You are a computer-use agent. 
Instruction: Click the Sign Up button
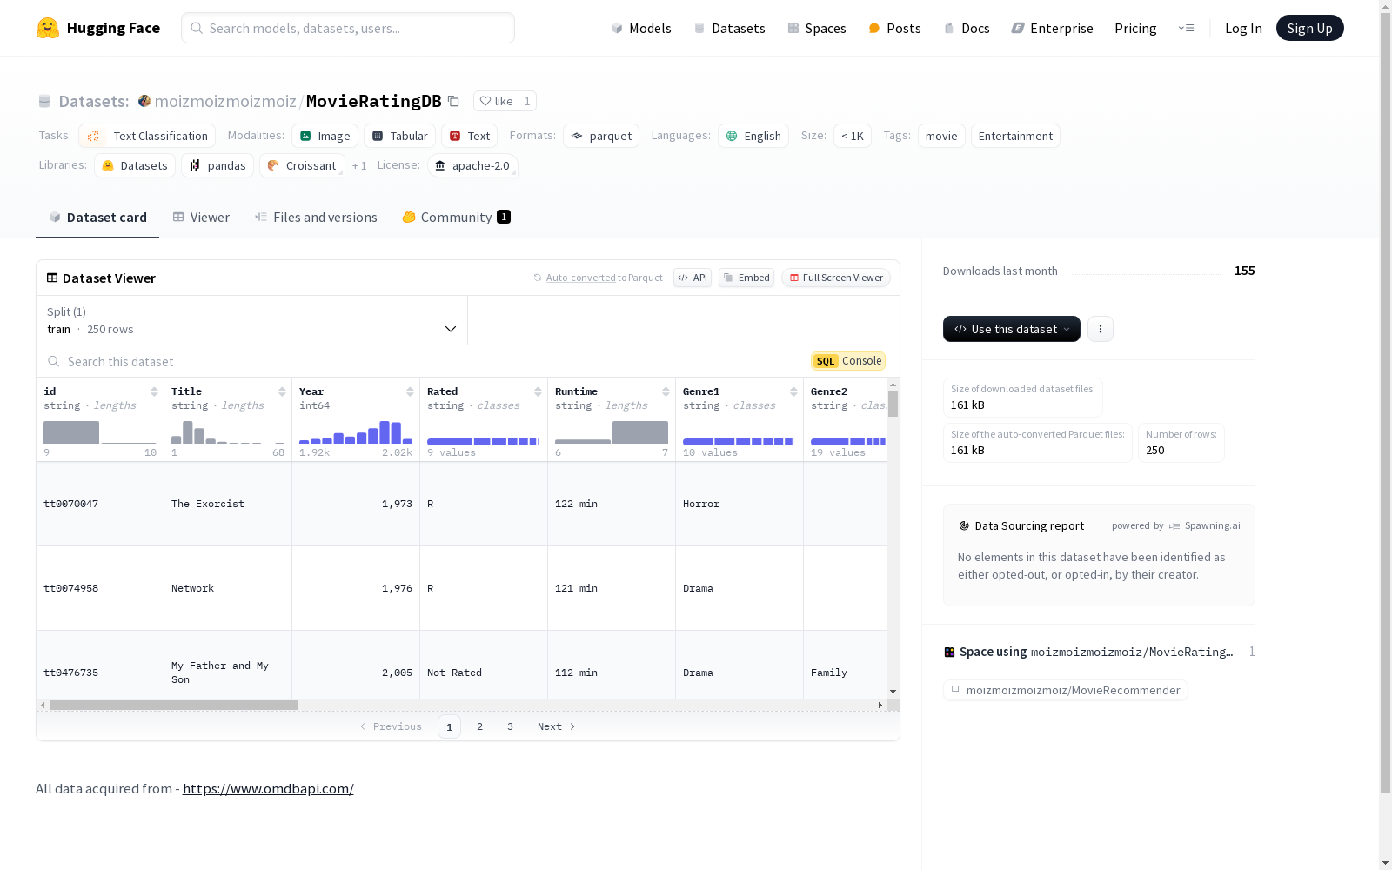(1310, 28)
